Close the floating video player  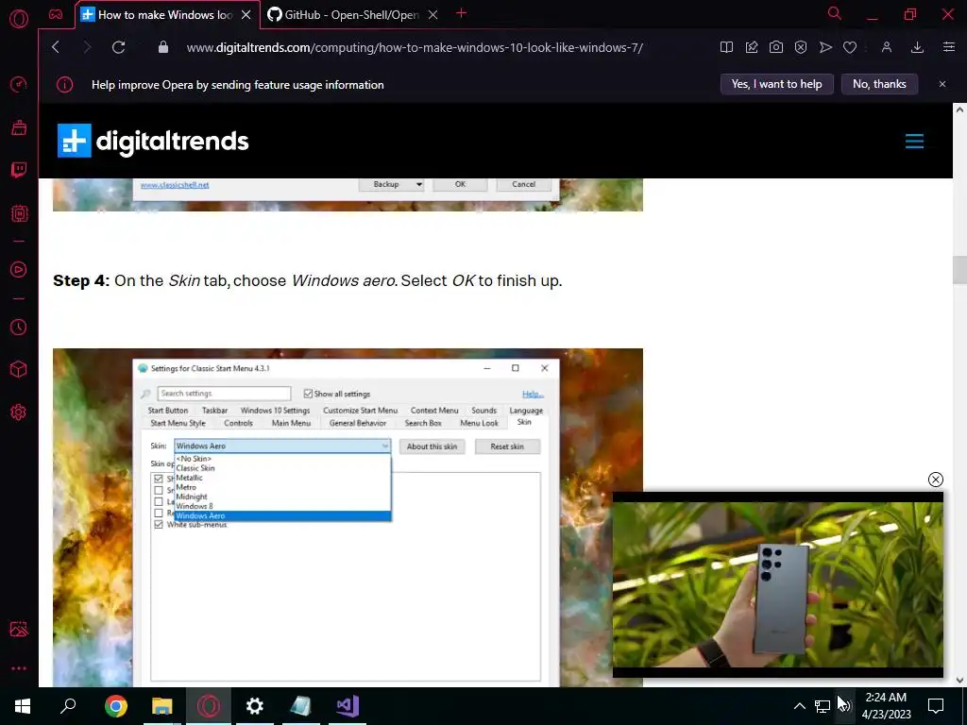pos(935,479)
